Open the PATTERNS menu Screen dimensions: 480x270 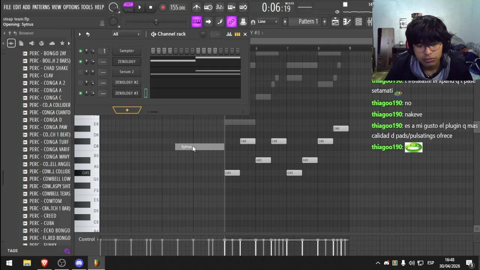pos(41,7)
